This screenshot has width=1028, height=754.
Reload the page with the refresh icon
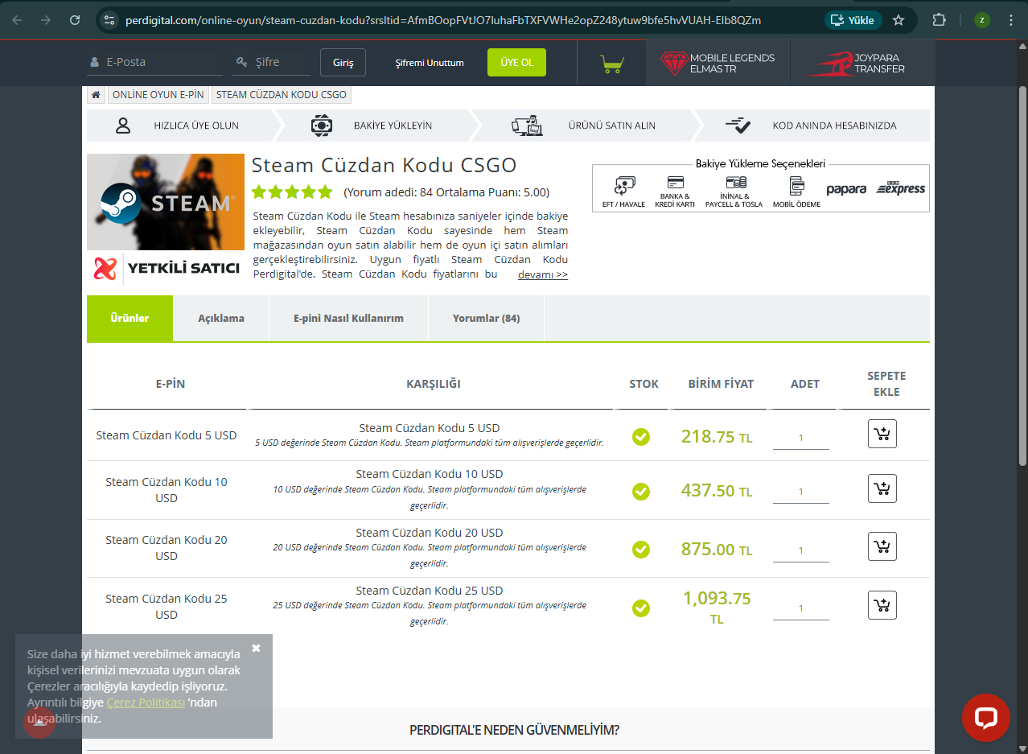click(75, 20)
